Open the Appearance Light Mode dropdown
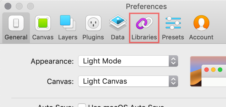Screen dimensions: 226x107 (128, 61)
